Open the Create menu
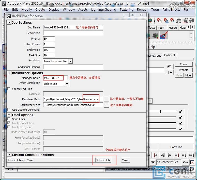The width and height of the screenshot is (197, 180). (x=40, y=10)
